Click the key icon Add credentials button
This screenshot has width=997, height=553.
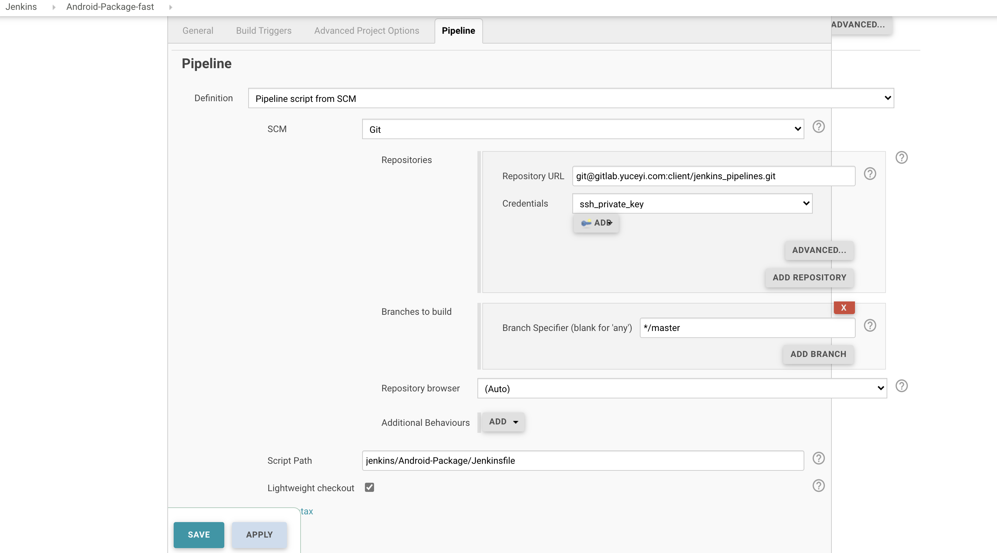pyautogui.click(x=596, y=223)
